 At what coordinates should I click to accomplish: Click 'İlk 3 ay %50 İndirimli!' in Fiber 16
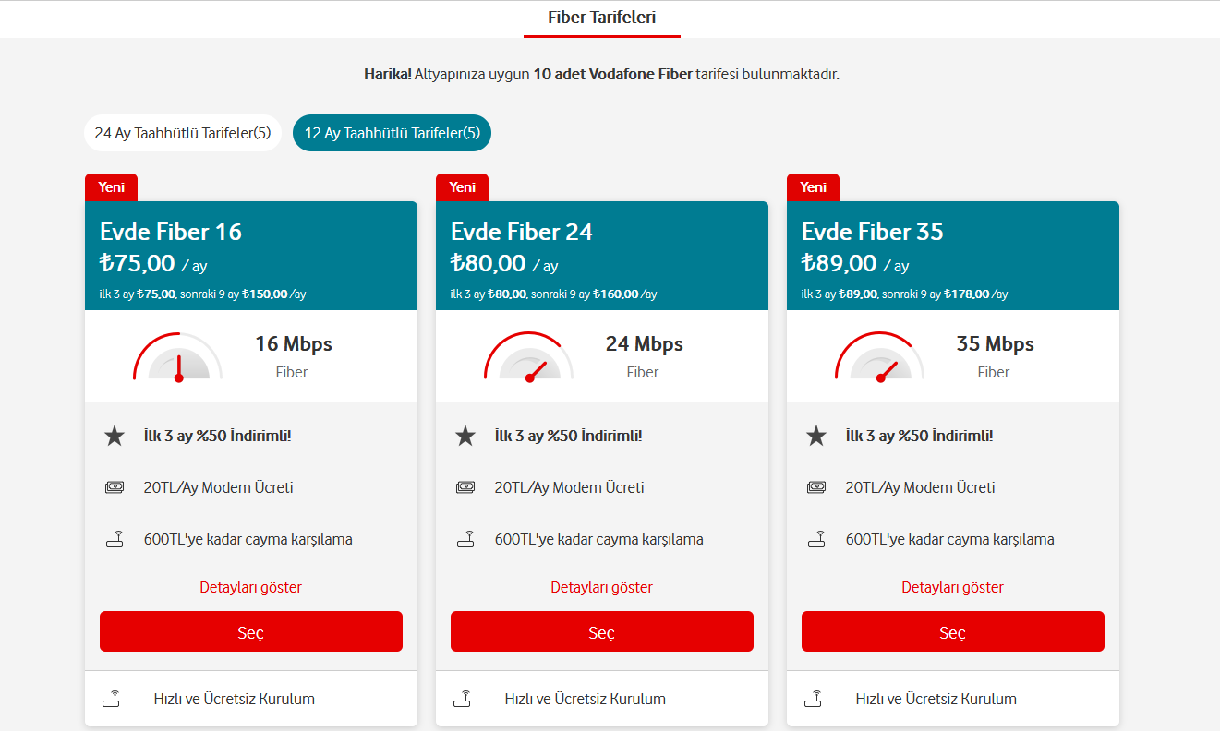pyautogui.click(x=218, y=436)
